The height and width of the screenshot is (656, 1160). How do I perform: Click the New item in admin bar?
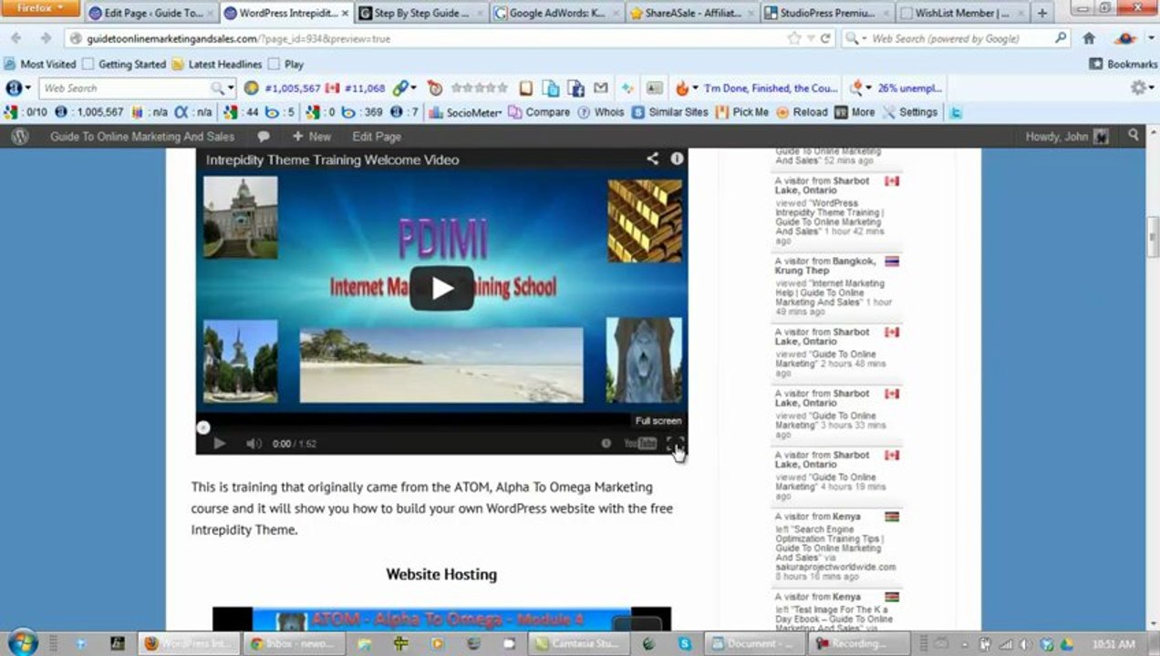pyautogui.click(x=311, y=136)
